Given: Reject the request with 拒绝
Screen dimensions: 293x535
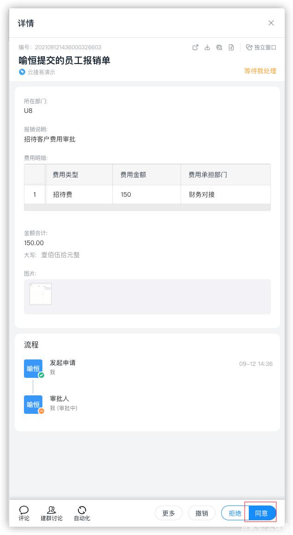Looking at the screenshot, I should tap(235, 513).
